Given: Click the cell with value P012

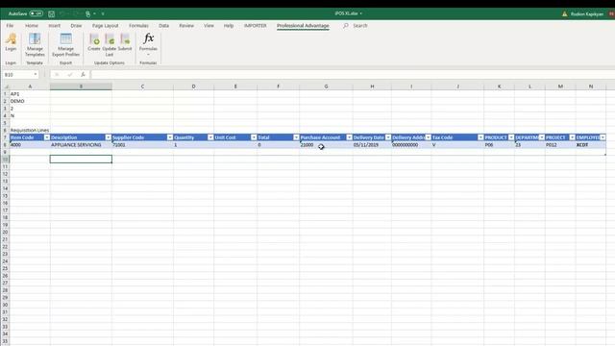Looking at the screenshot, I should point(560,145).
